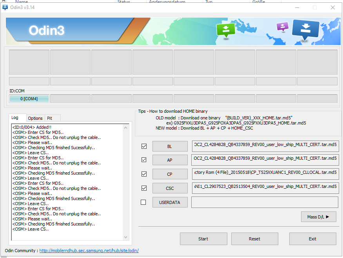
Task: Click the Name column header in background window
Action: tap(22, 1)
